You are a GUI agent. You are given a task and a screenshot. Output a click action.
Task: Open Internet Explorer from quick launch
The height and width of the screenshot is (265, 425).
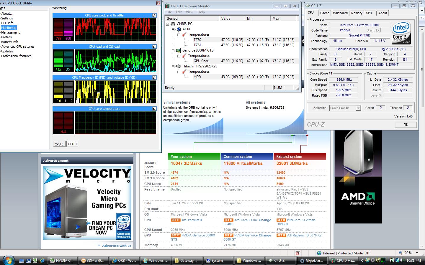[x=42, y=261]
